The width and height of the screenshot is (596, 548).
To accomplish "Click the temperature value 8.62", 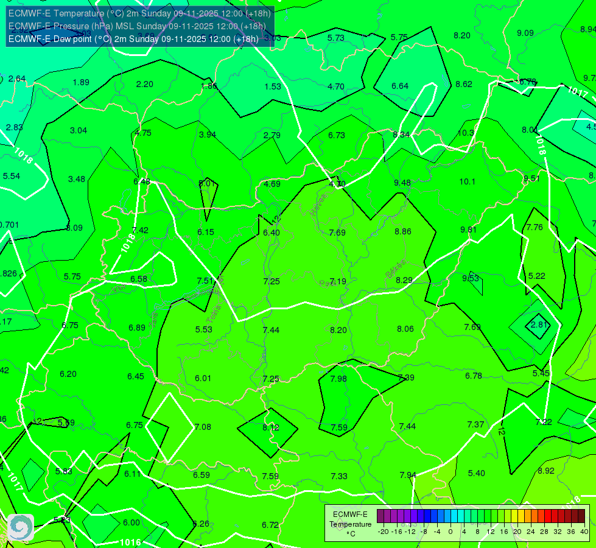I will click(464, 85).
